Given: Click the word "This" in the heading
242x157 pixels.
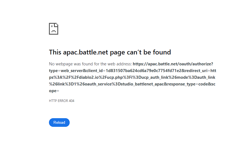Looking at the screenshot, I should [x=55, y=52].
